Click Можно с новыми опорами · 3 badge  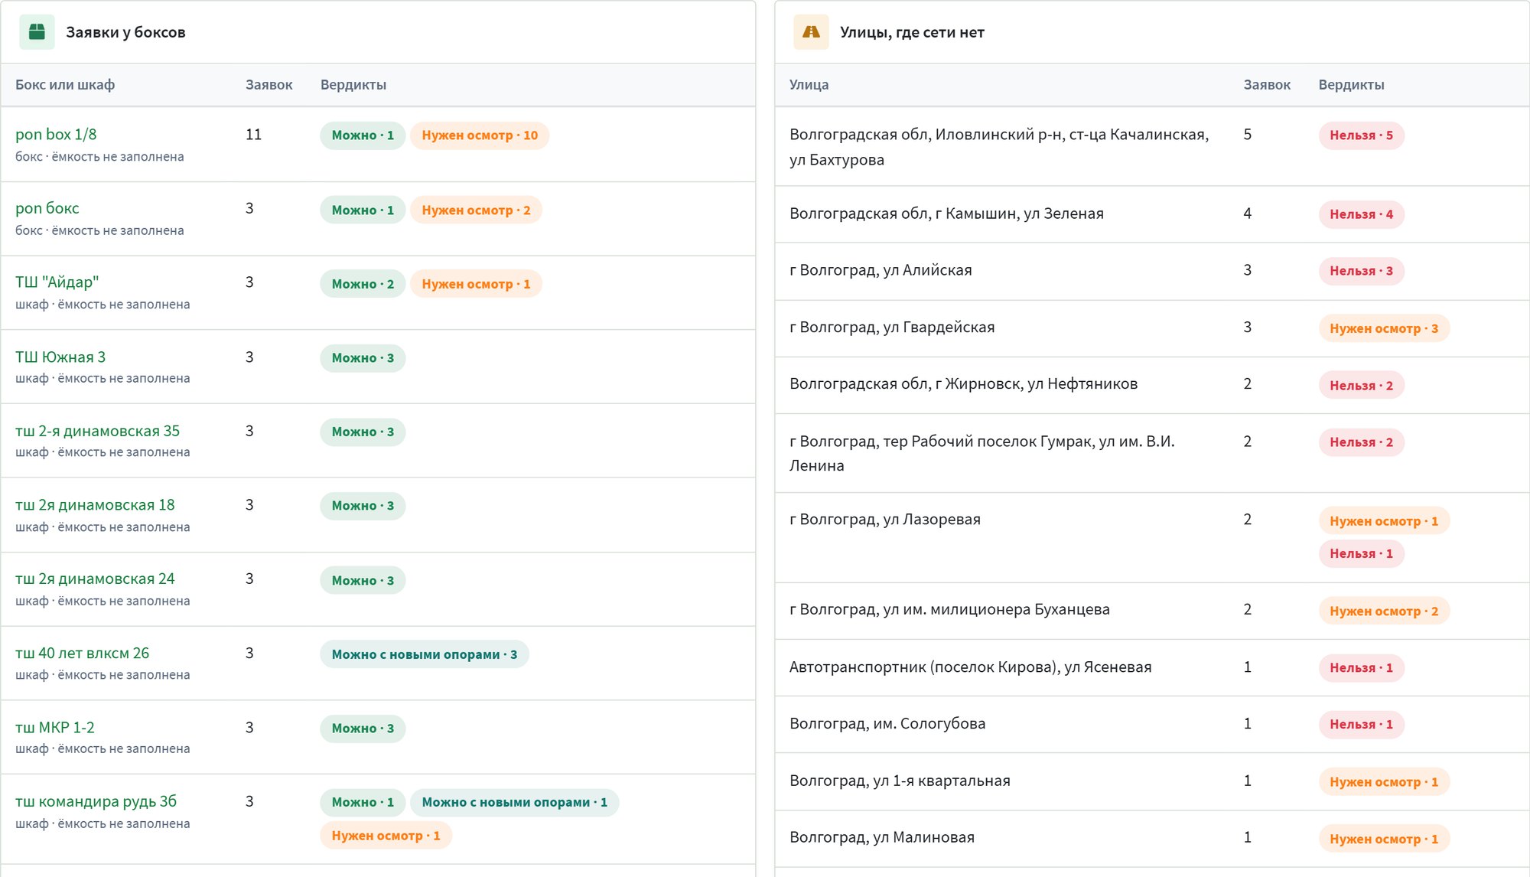tap(425, 654)
